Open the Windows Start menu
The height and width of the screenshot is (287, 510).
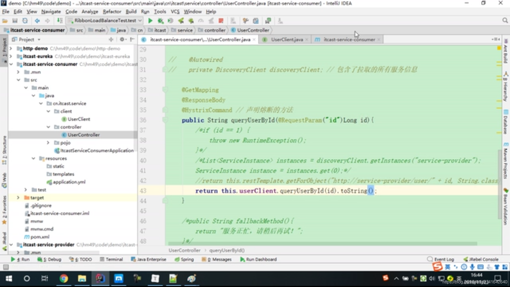click(x=9, y=278)
